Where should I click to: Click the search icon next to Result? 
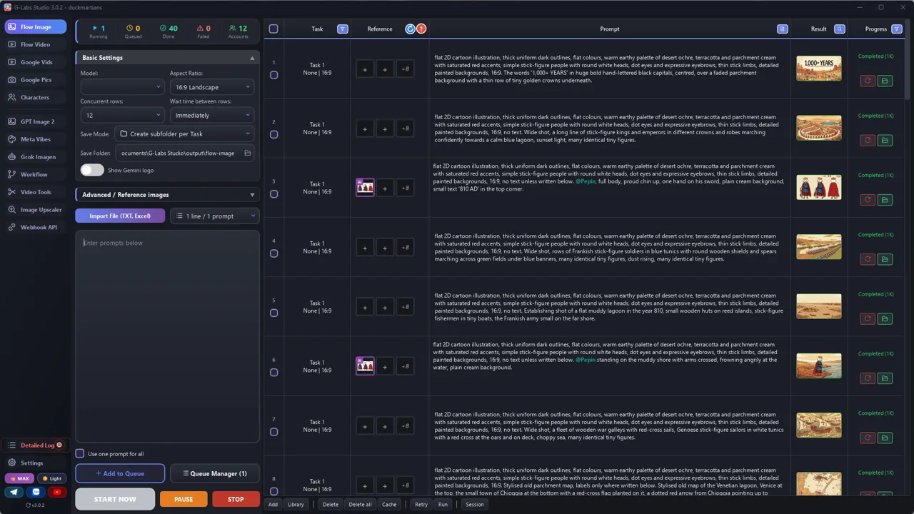click(840, 29)
